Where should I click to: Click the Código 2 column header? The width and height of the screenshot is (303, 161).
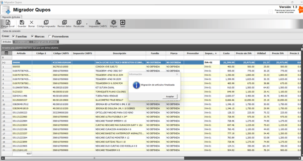[x=42, y=54]
